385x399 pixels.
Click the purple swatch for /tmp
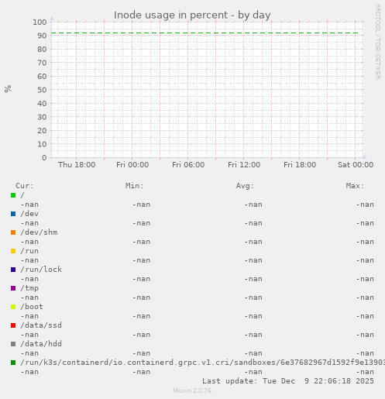click(13, 288)
